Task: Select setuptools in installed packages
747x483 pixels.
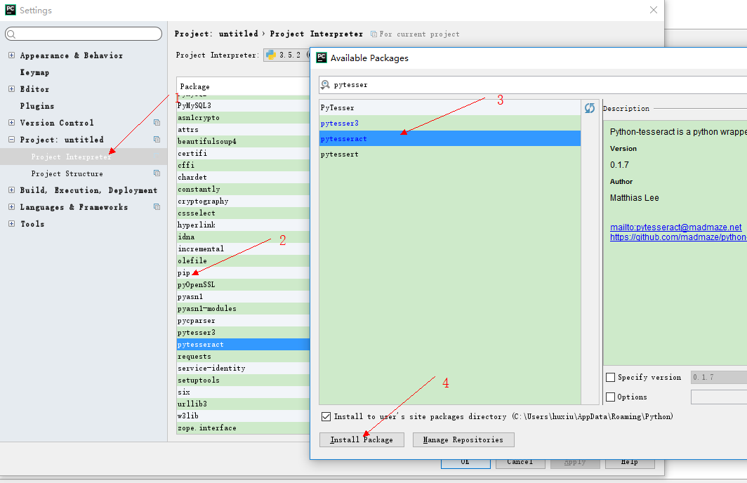Action: click(x=243, y=380)
